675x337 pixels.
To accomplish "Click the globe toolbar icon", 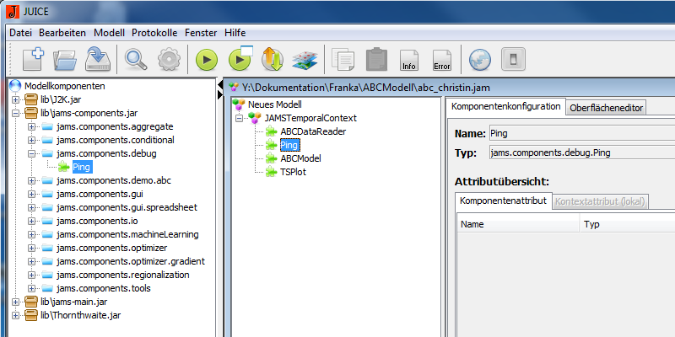I will [480, 59].
